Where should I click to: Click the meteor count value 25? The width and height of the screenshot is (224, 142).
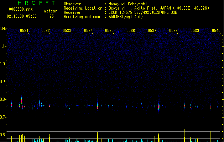click(52, 16)
